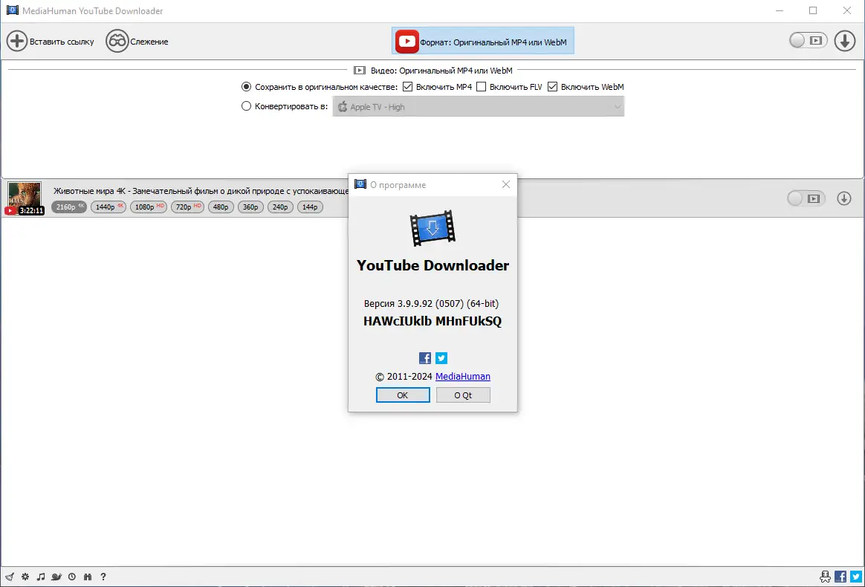The width and height of the screenshot is (865, 587).
Task: Select Сохранить в оригинальном качестве option
Action: point(247,87)
